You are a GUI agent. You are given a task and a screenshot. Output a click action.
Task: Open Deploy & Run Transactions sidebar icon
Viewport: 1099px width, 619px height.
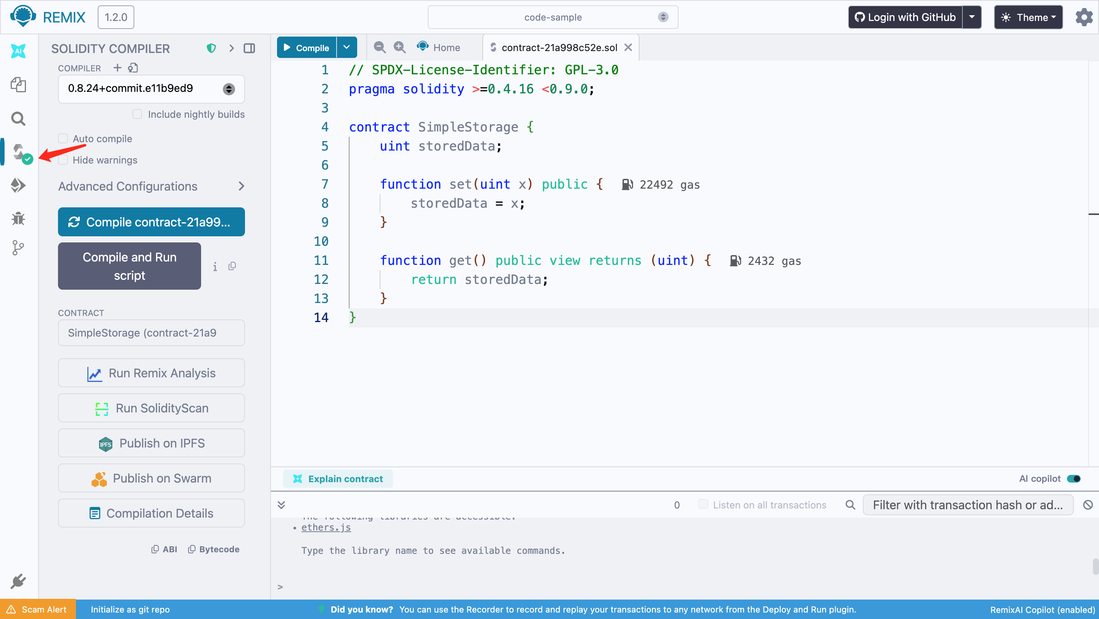pos(18,185)
